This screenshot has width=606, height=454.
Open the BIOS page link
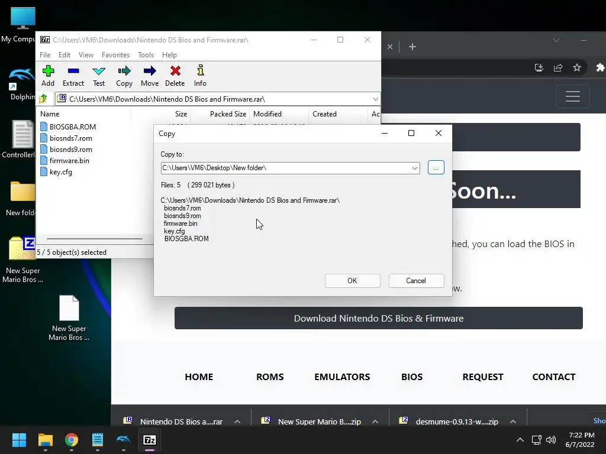(412, 377)
